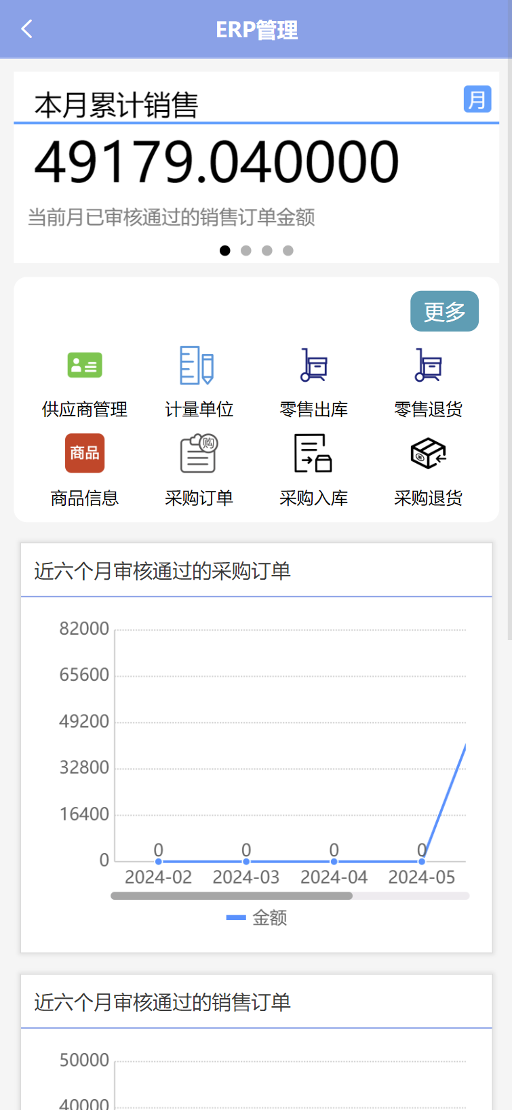
Task: Tap the 月 month badge icon
Action: point(477,99)
